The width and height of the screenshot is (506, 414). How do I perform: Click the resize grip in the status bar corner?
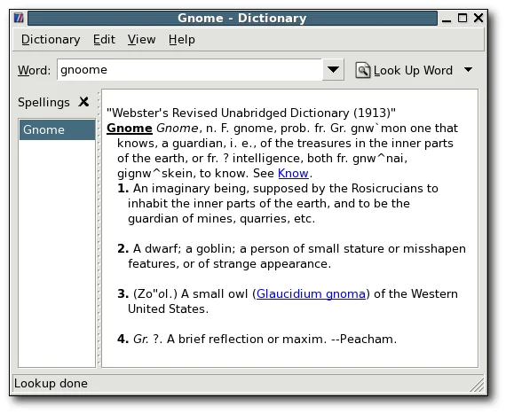point(477,385)
